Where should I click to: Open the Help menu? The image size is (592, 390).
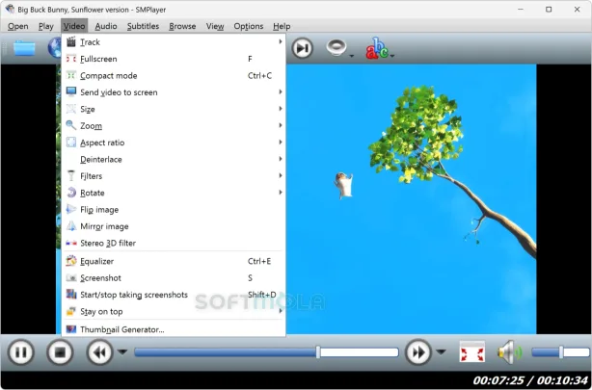click(282, 26)
